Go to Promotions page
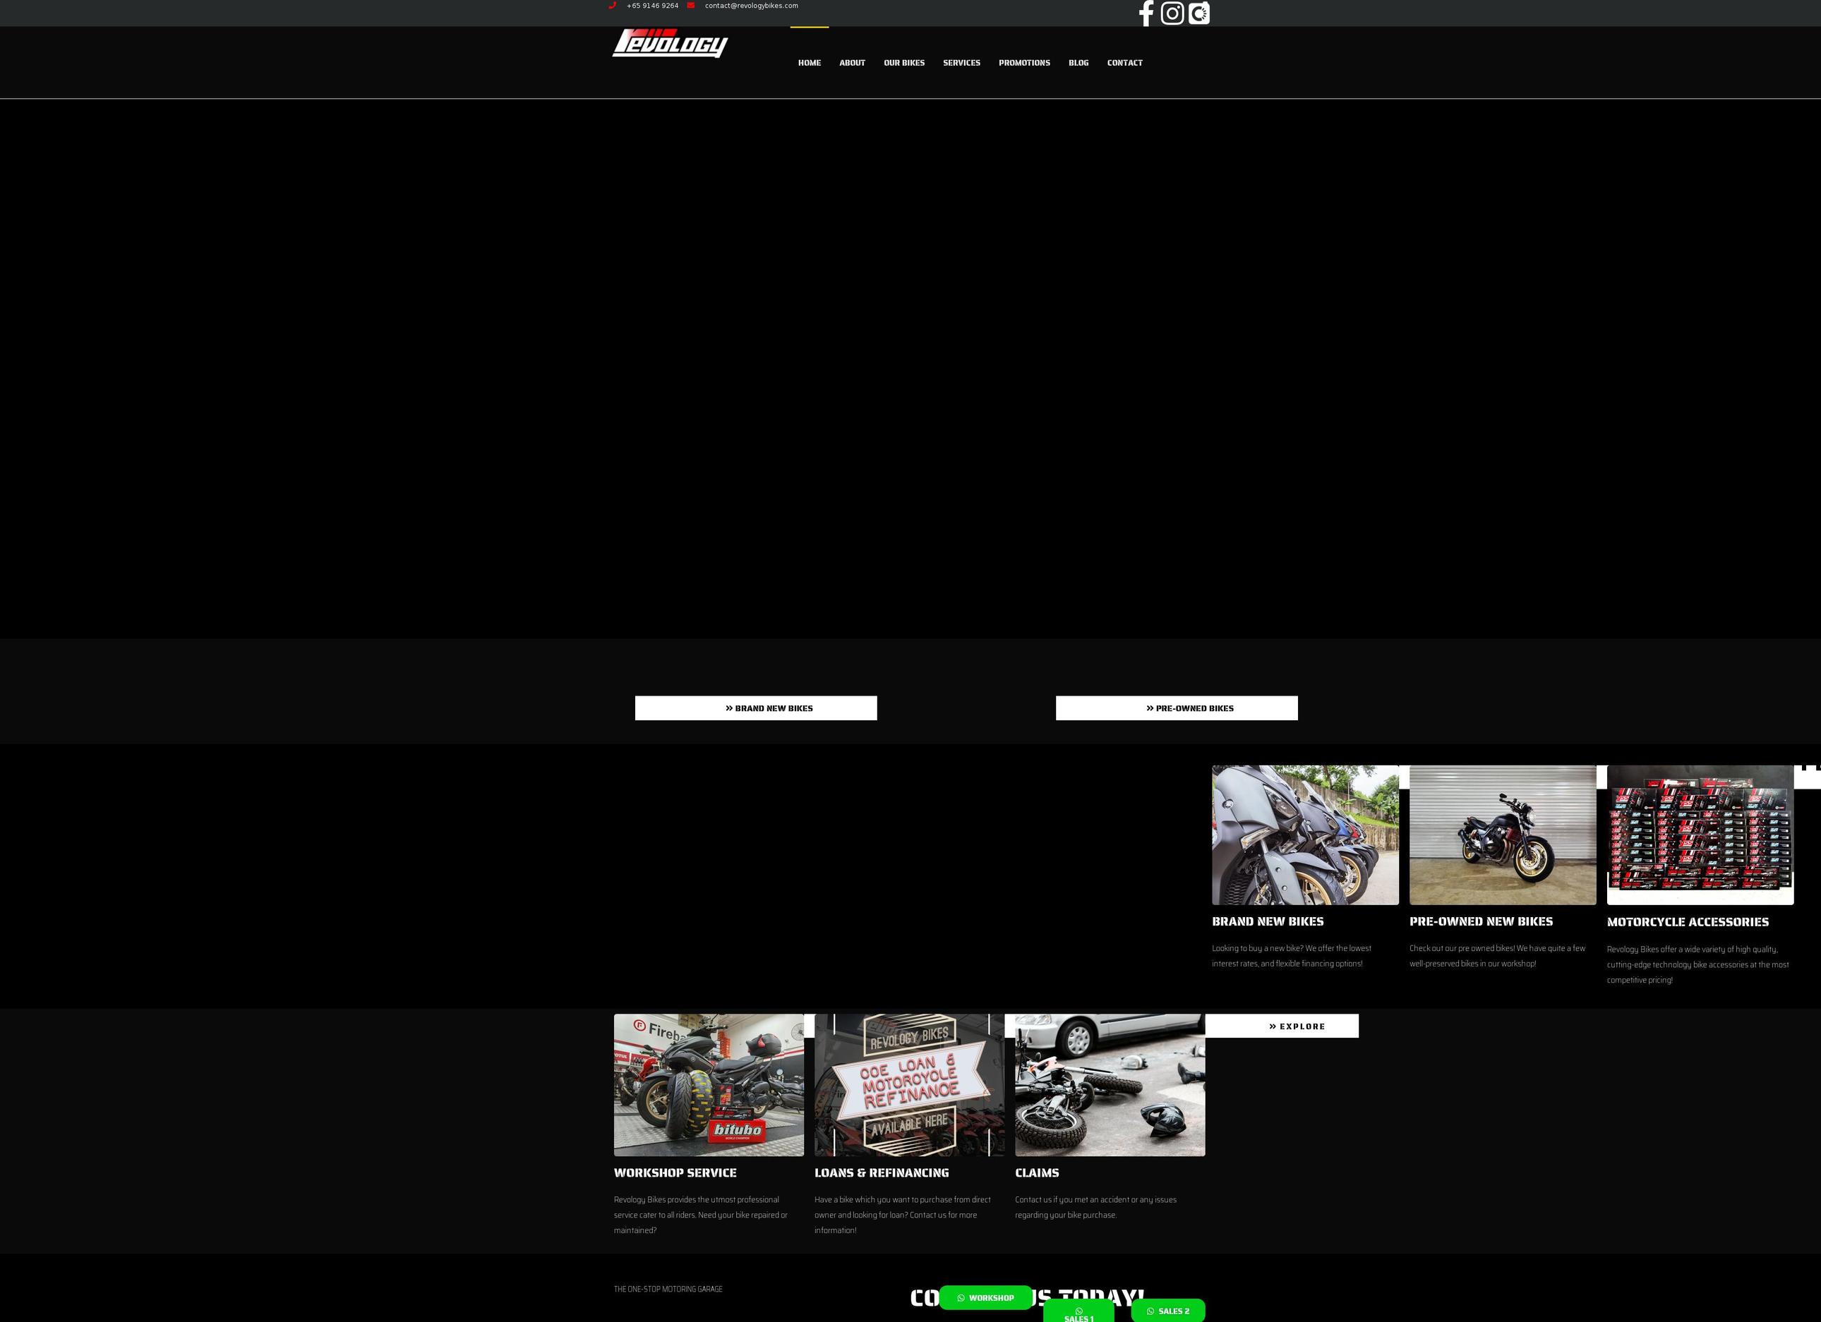Image resolution: width=1821 pixels, height=1322 pixels. (1023, 63)
